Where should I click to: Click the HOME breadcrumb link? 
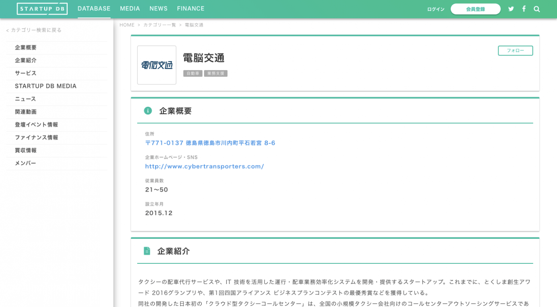click(x=127, y=25)
